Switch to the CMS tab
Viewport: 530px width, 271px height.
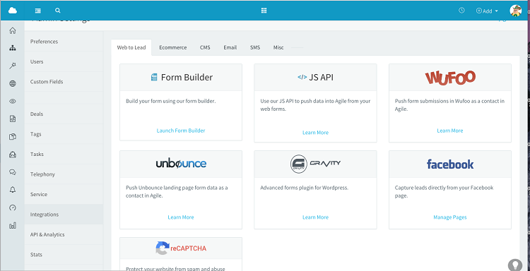click(205, 47)
